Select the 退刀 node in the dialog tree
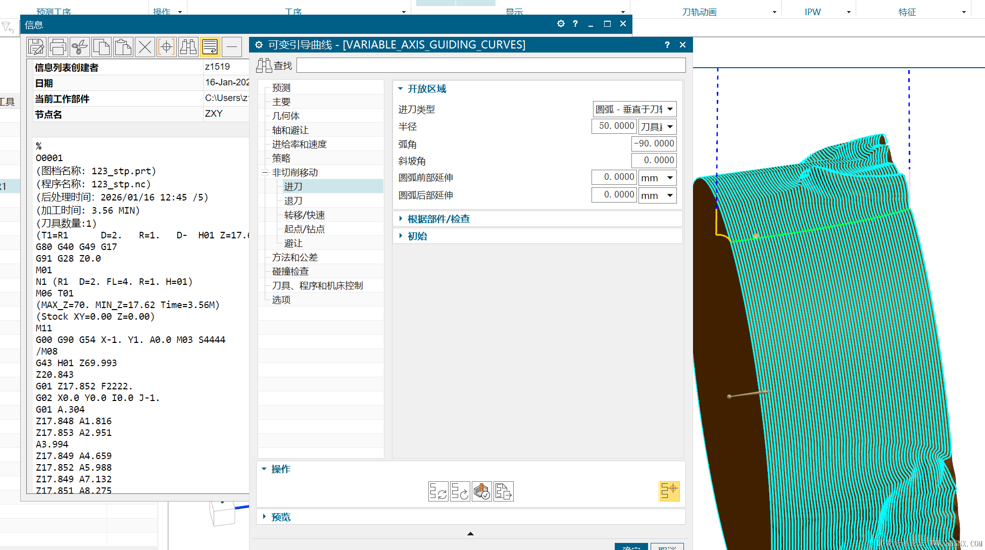 pyautogui.click(x=293, y=201)
